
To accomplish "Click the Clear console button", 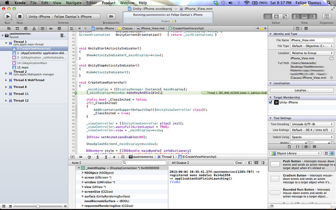I will coord(239,163).
